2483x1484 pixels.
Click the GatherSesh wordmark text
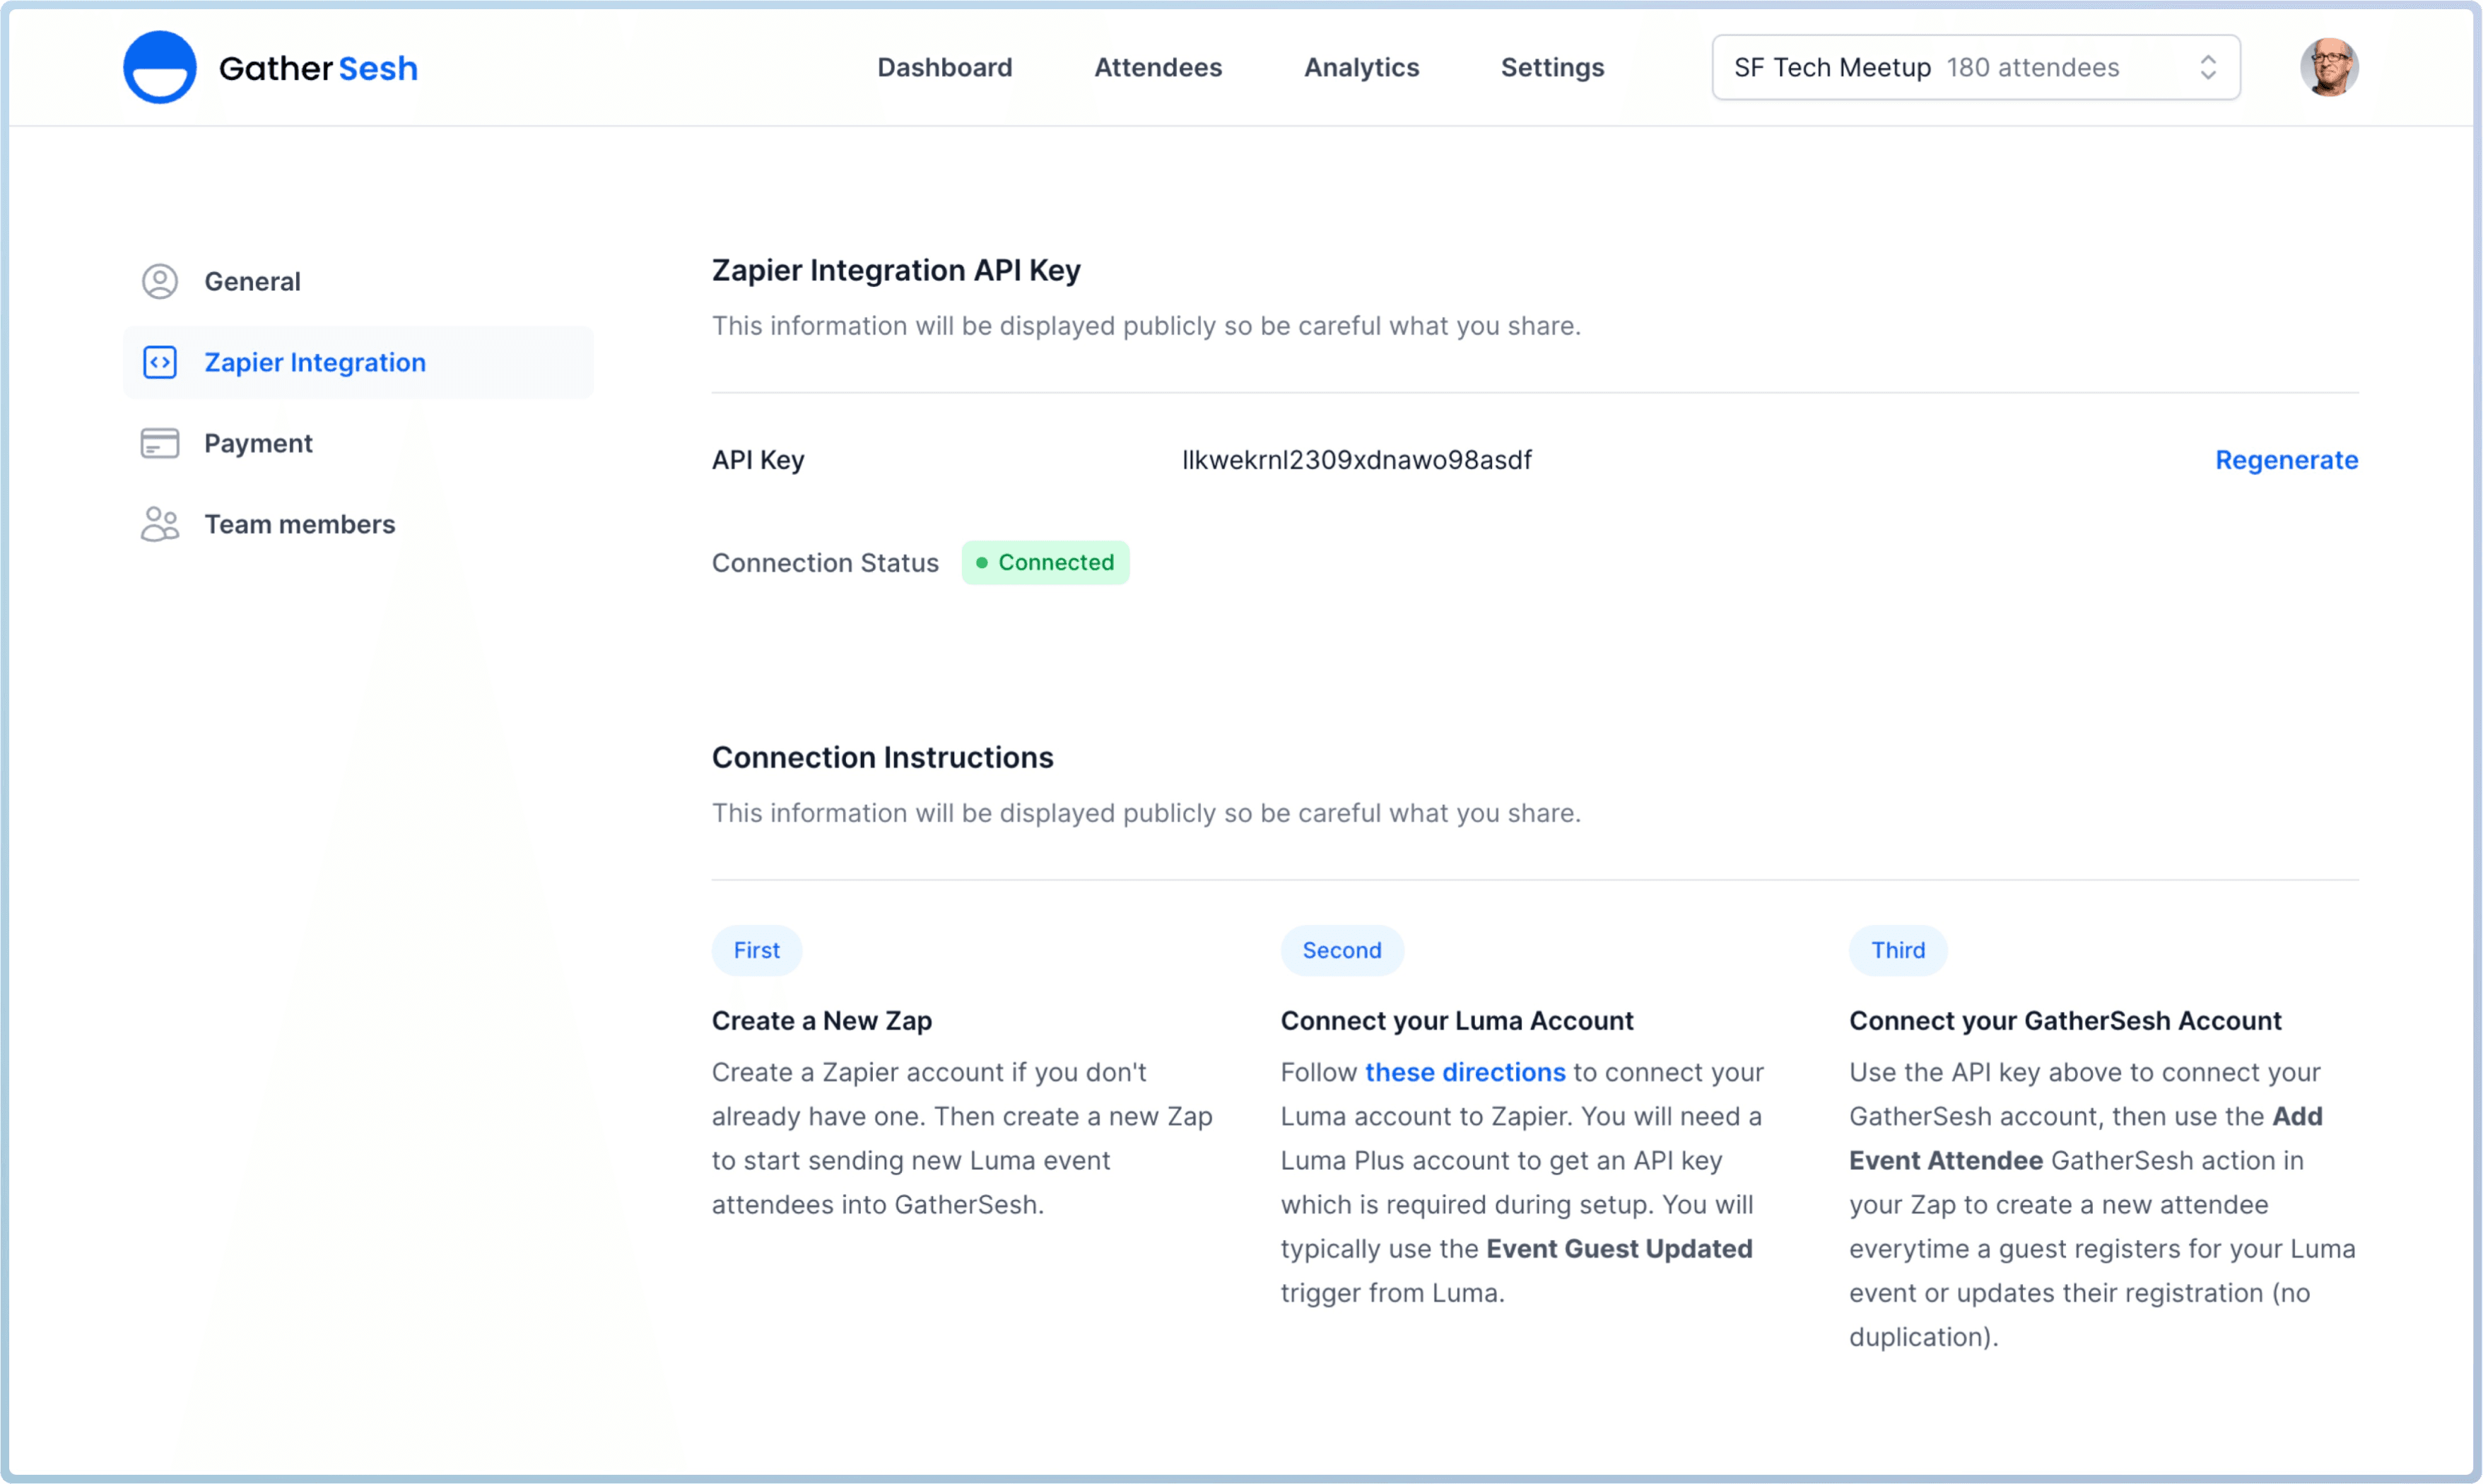318,68
